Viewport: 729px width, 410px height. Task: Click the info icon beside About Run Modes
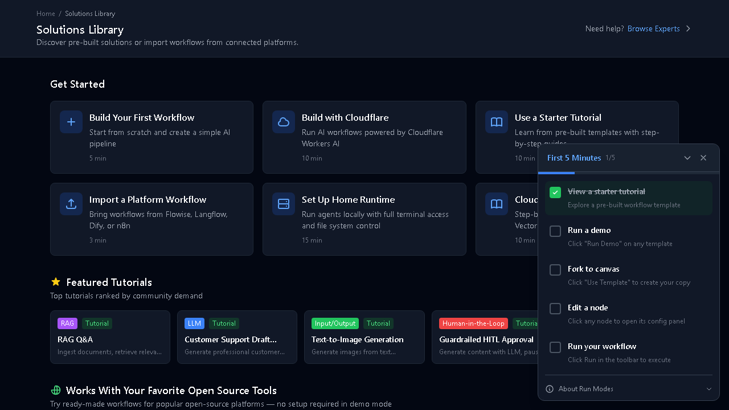pos(550,389)
